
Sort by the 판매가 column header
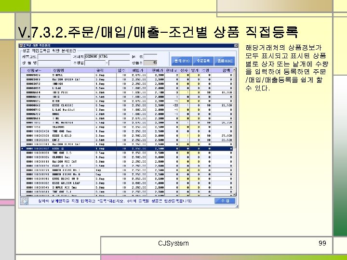156,70
